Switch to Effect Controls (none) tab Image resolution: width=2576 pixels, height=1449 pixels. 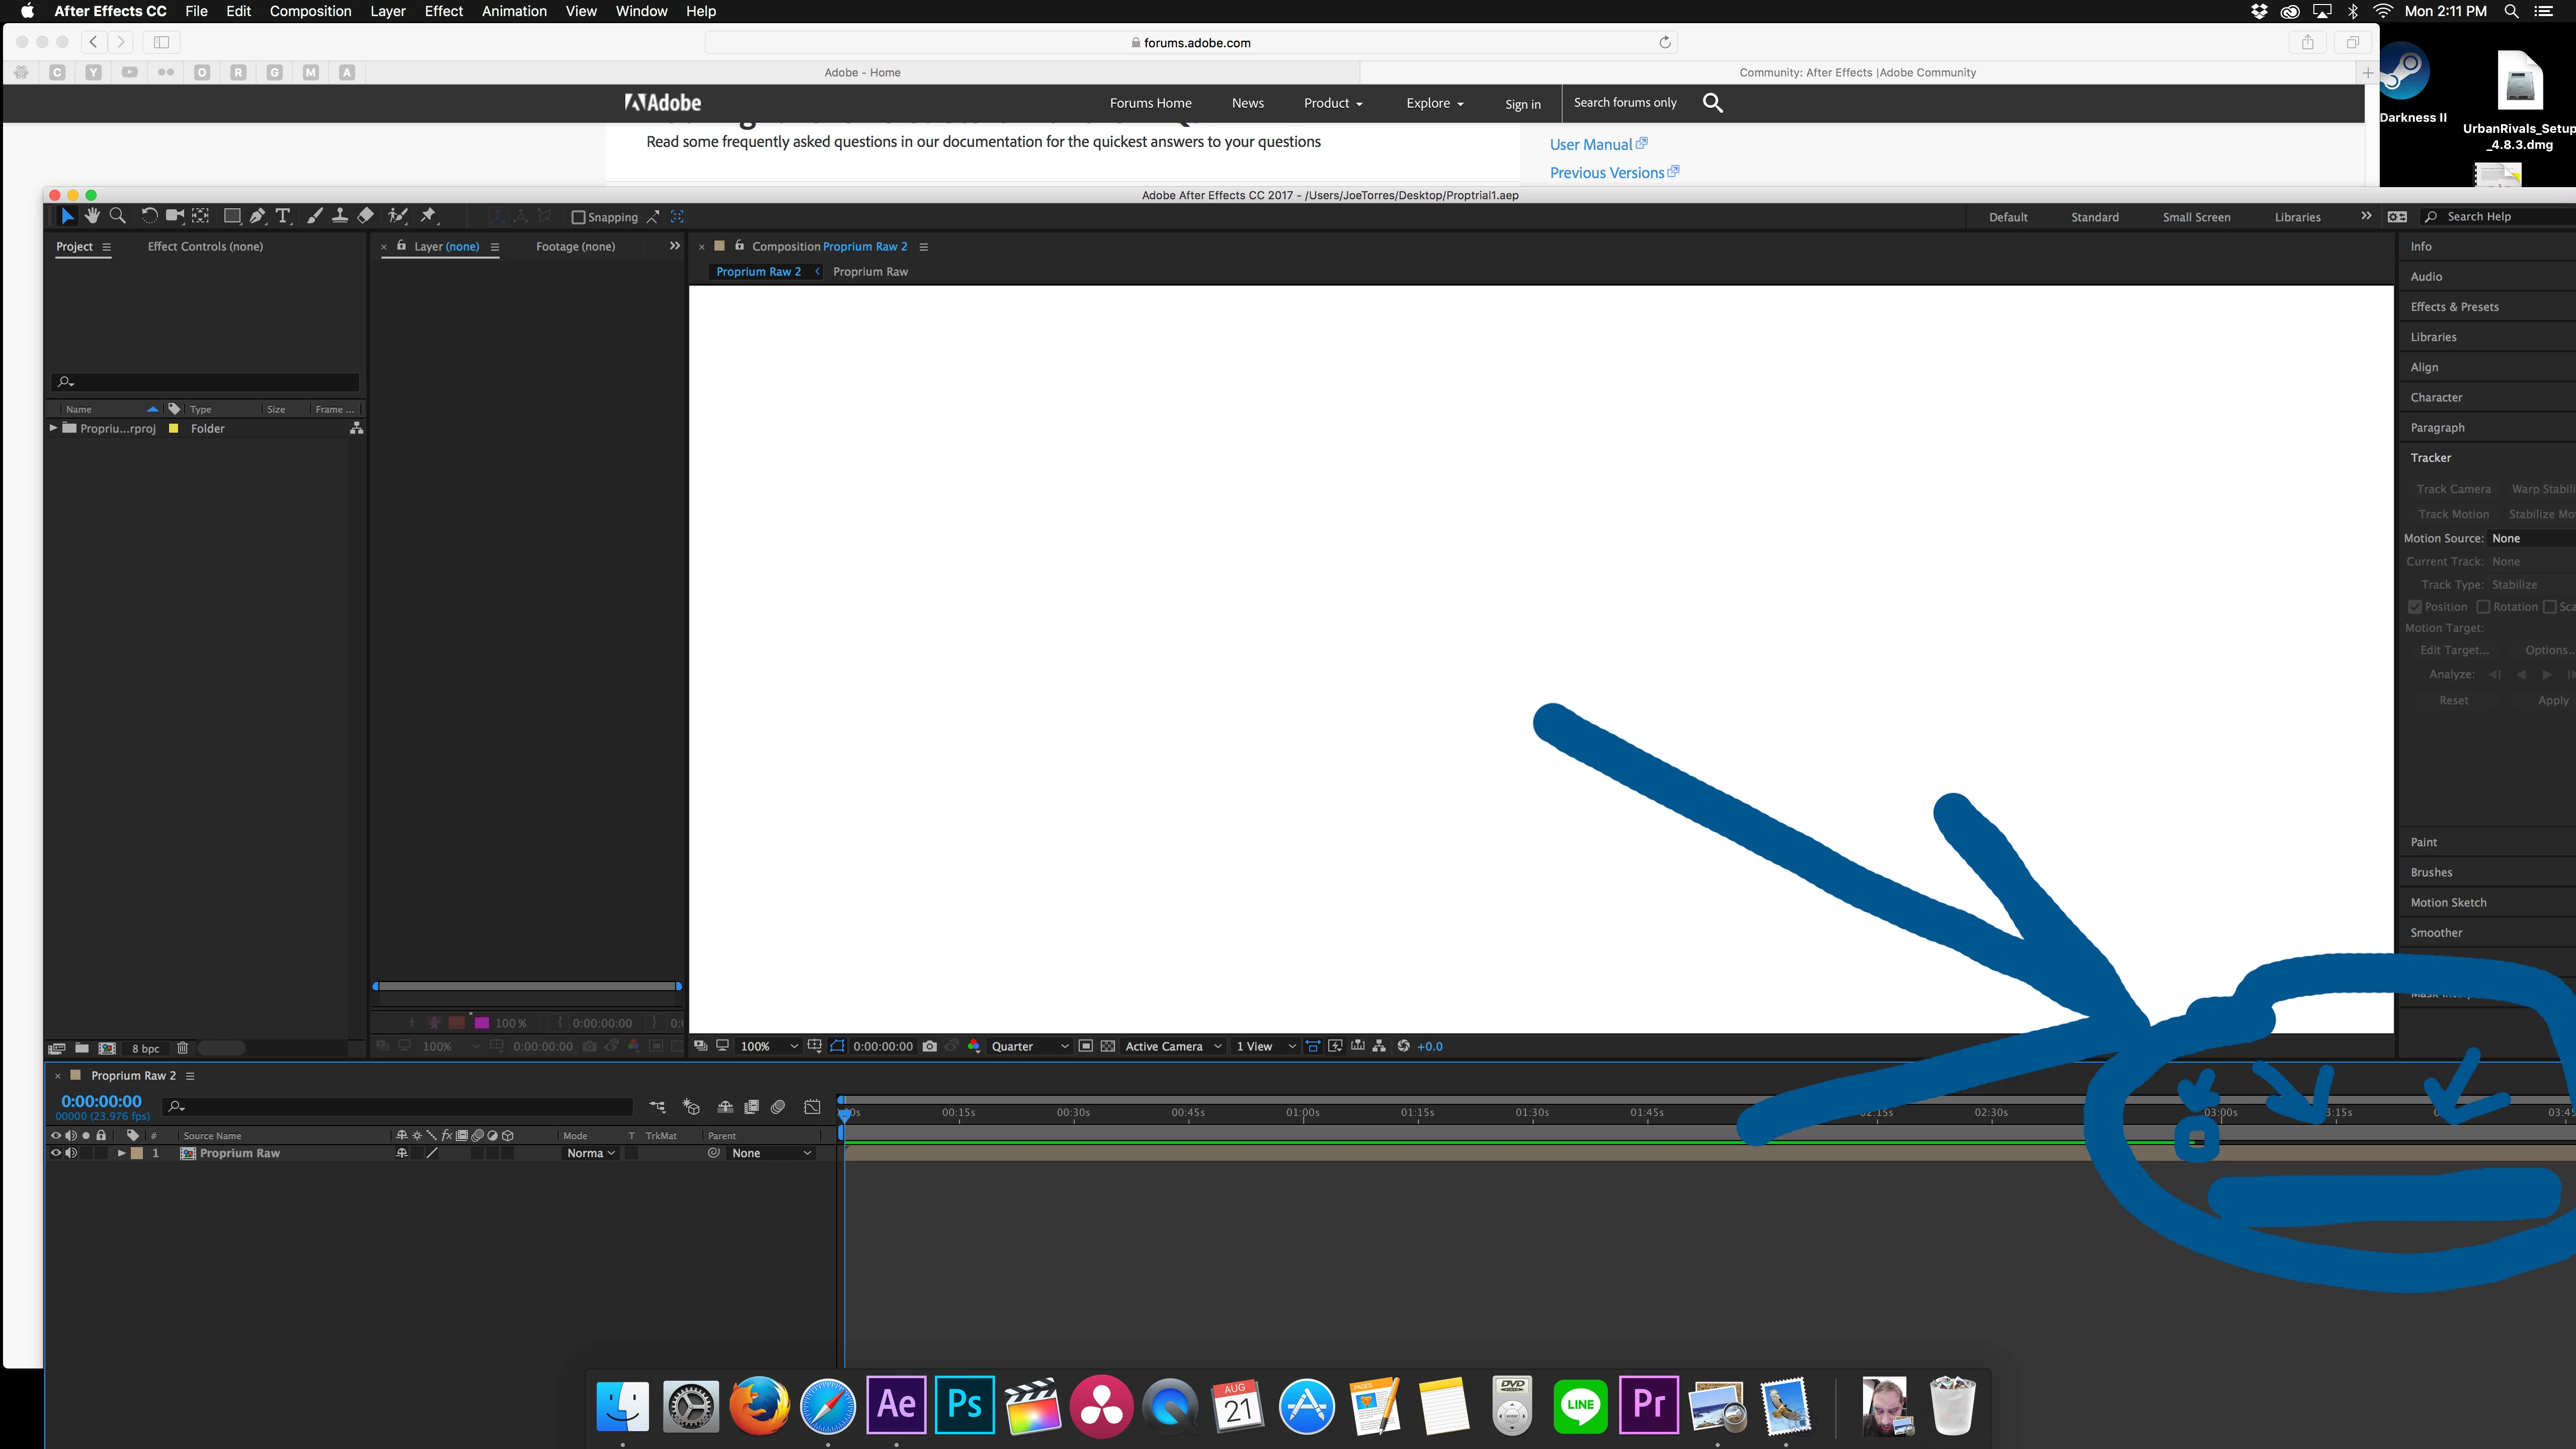pos(205,246)
